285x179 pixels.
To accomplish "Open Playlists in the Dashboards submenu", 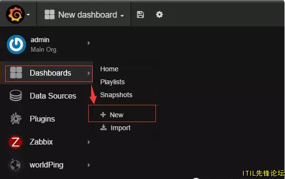I will (x=112, y=82).
